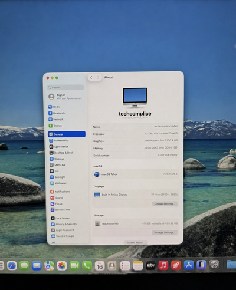Open Wallpaper settings
236x290 pixels.
[x=68, y=183]
